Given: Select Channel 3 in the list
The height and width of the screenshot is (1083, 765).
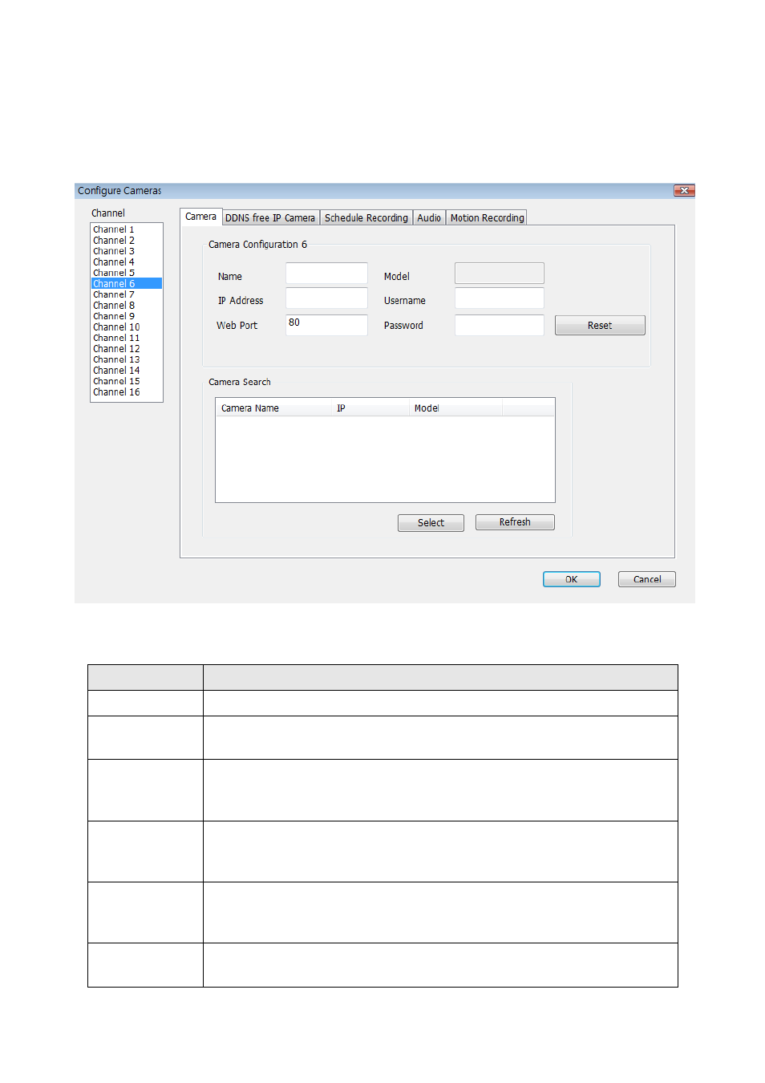Looking at the screenshot, I should tap(126, 251).
